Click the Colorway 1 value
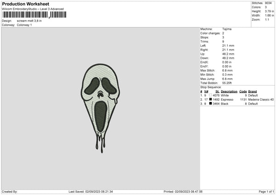This screenshot has height=195, width=276. pos(24,25)
